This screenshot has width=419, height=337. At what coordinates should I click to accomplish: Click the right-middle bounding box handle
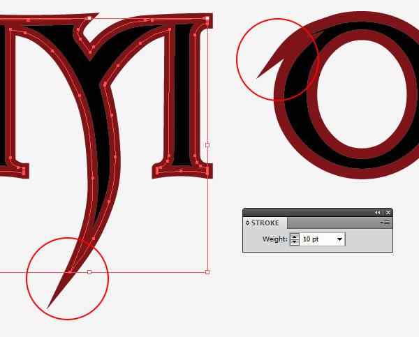click(207, 145)
